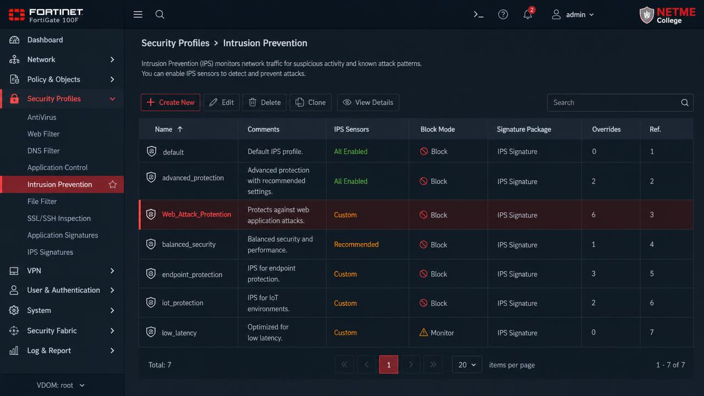Image resolution: width=704 pixels, height=396 pixels.
Task: Click the Security Profiles breadcrumb link
Action: 175,43
